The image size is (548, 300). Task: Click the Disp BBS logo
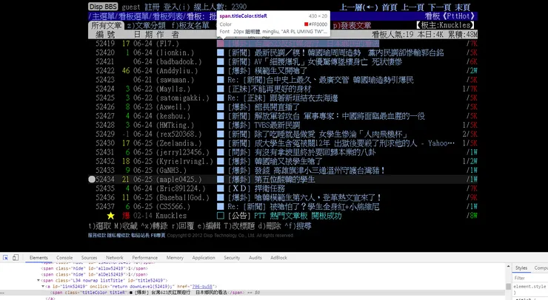pyautogui.click(x=103, y=7)
